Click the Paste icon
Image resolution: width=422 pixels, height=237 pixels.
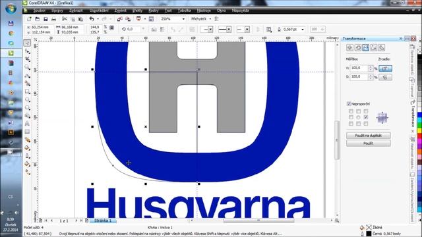click(x=80, y=19)
